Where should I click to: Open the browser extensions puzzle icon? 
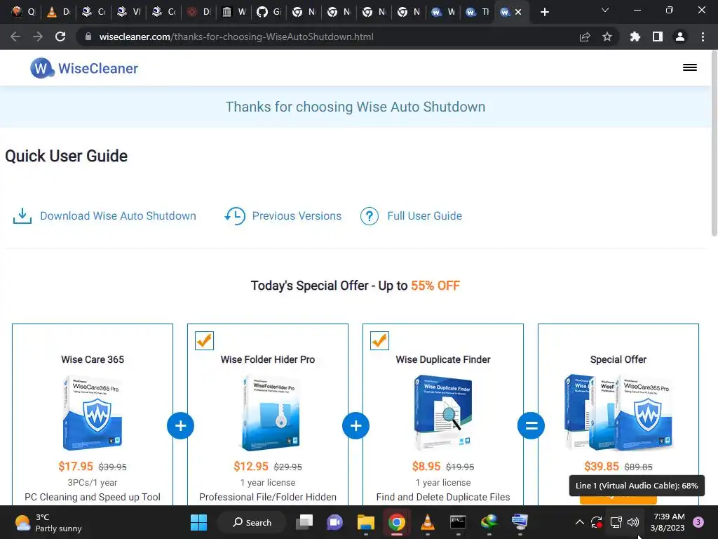tap(635, 36)
